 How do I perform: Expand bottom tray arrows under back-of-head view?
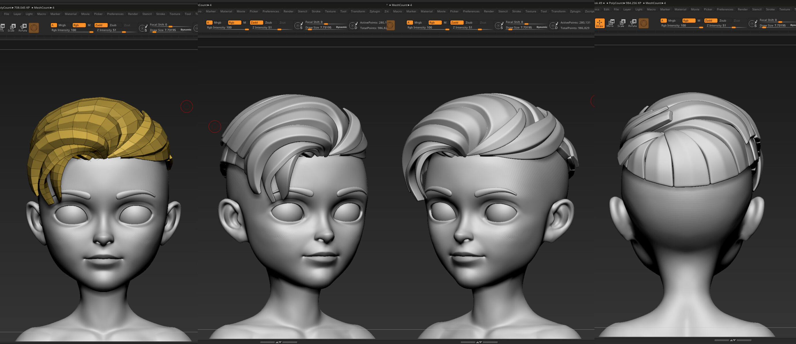(x=733, y=340)
